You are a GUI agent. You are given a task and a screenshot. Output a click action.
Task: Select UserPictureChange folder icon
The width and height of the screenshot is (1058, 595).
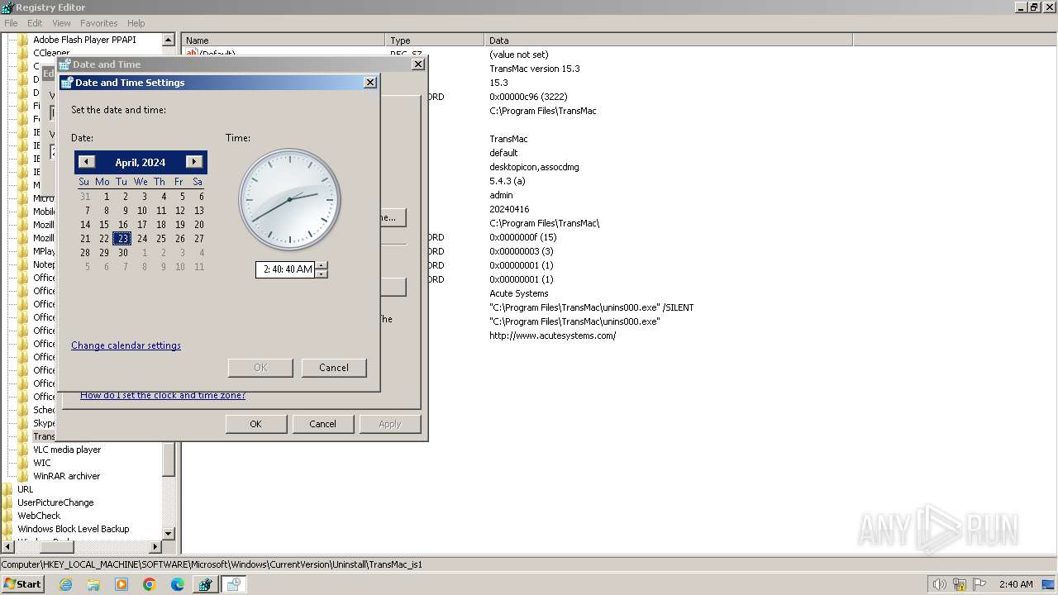[8, 502]
